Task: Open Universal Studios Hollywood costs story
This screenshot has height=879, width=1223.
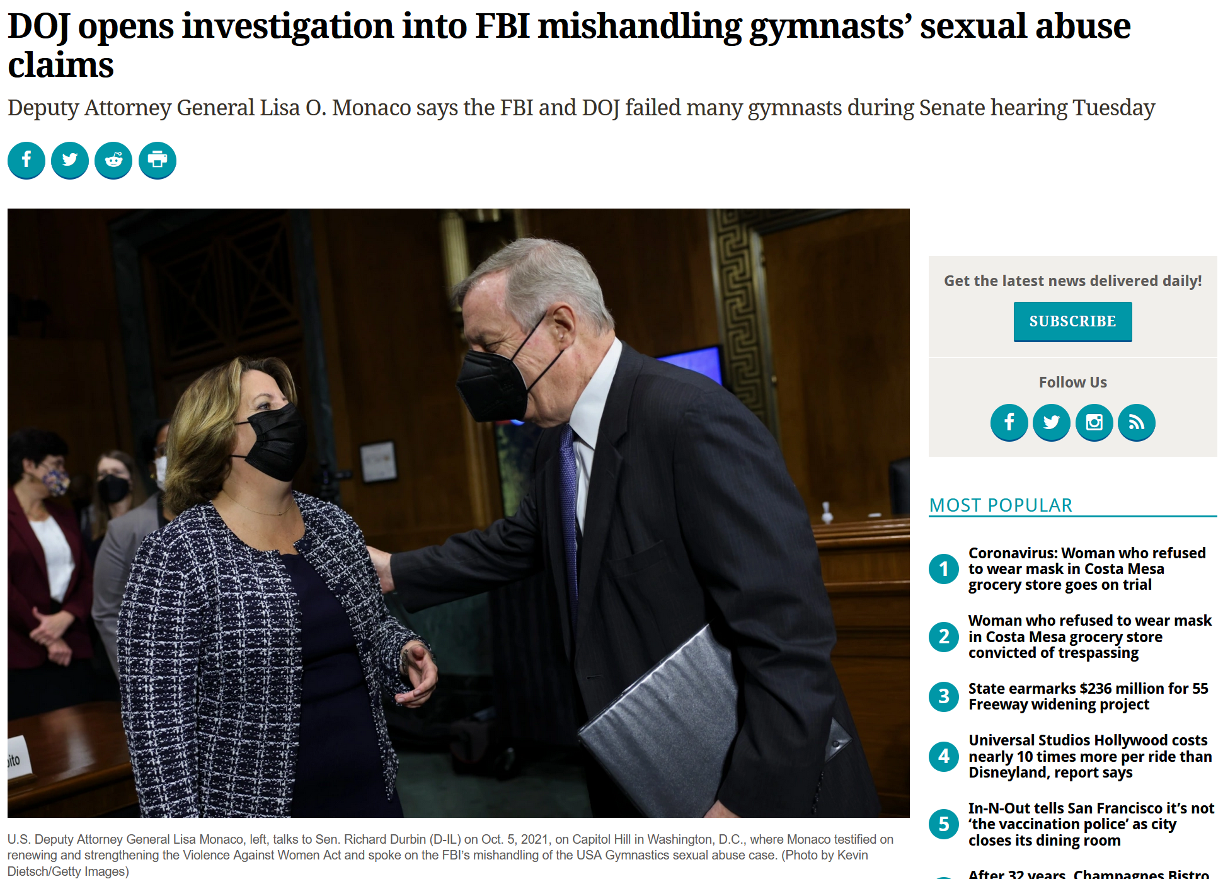Action: 1090,756
